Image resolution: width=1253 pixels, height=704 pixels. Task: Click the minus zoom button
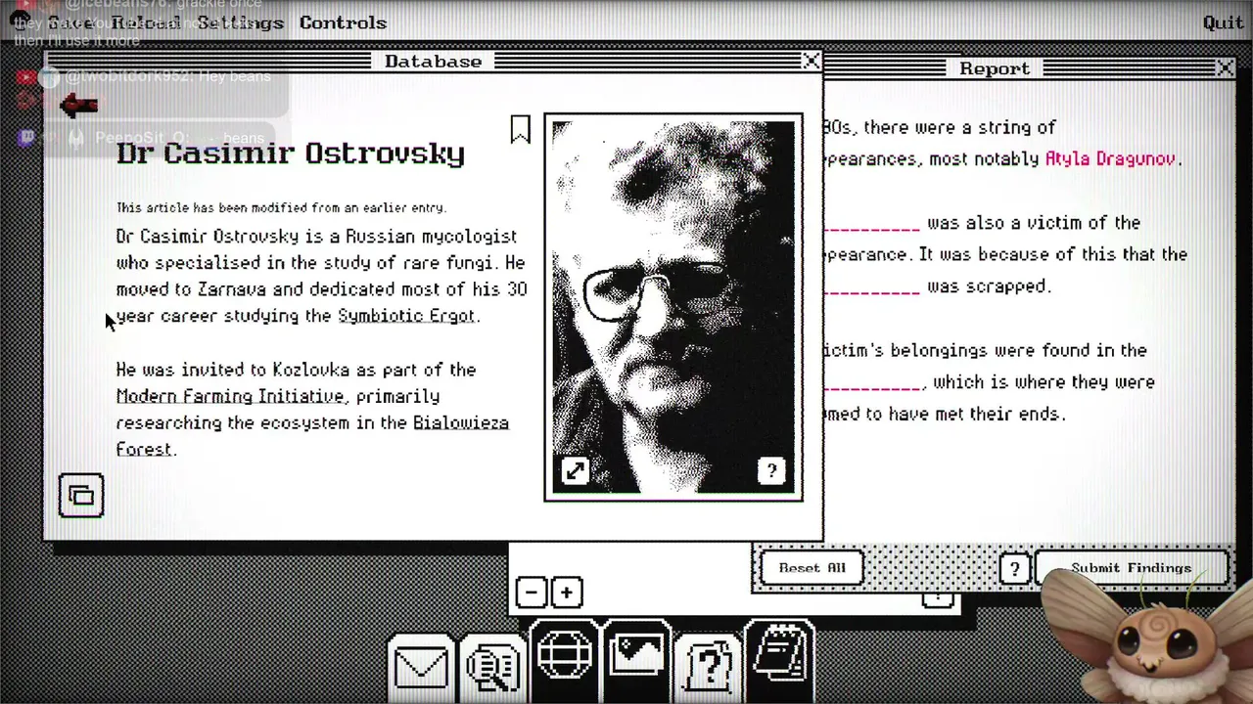point(532,593)
